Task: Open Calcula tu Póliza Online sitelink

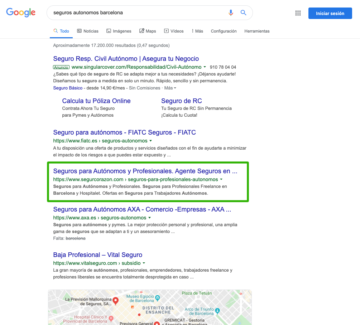Action: tap(96, 101)
